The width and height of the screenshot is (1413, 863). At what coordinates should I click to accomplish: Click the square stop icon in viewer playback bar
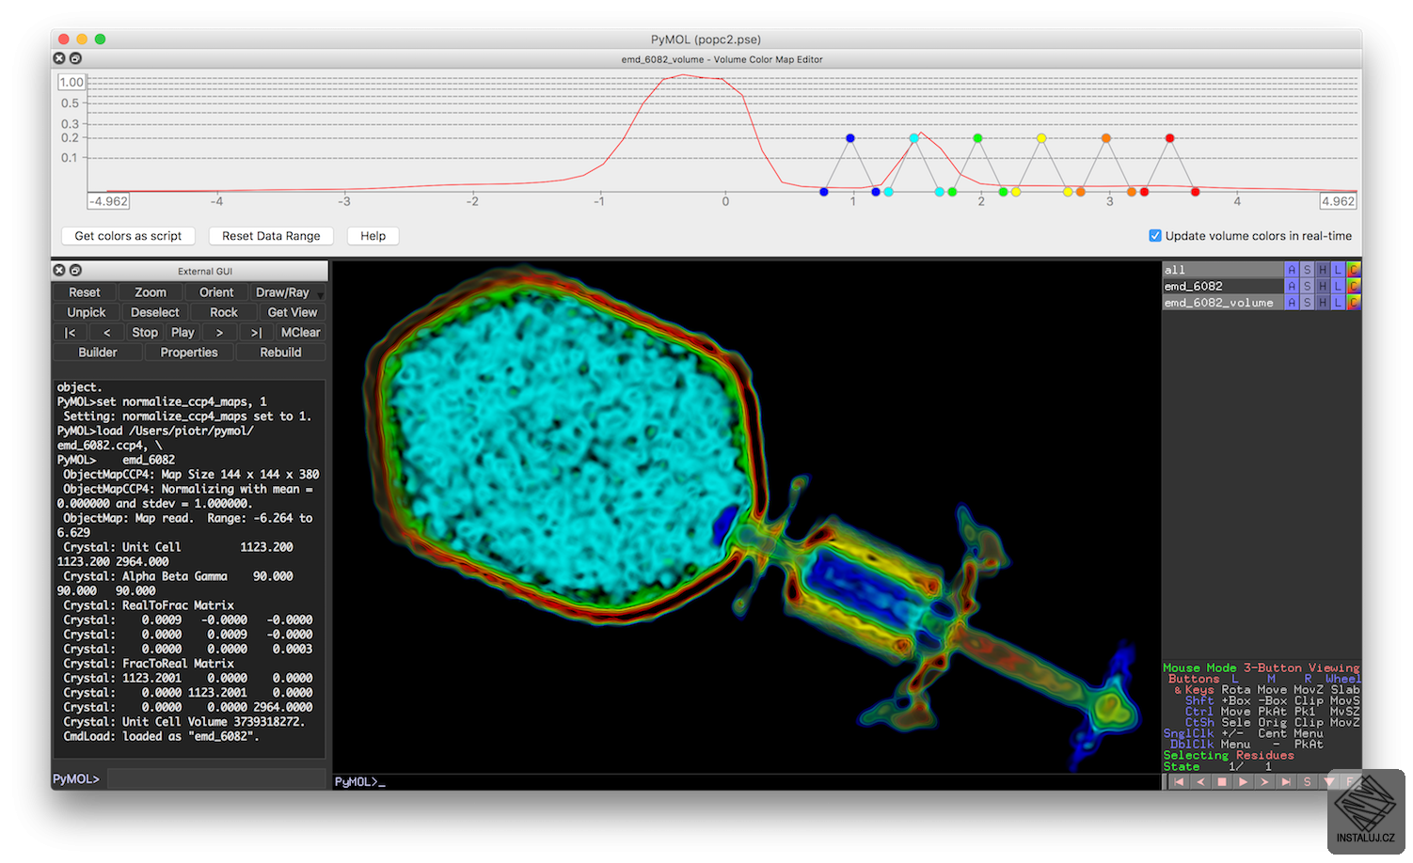click(1222, 782)
